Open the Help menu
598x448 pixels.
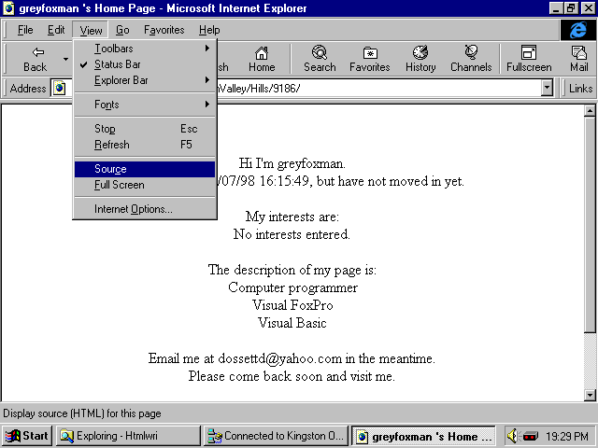click(x=209, y=30)
